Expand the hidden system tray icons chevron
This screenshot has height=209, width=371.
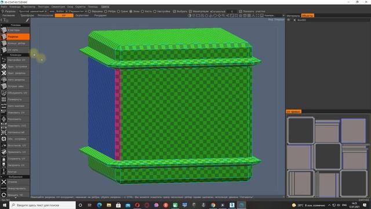(x=329, y=205)
